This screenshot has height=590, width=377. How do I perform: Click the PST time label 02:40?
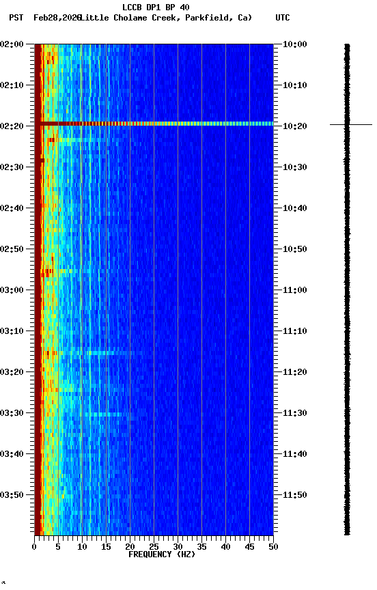(12, 208)
